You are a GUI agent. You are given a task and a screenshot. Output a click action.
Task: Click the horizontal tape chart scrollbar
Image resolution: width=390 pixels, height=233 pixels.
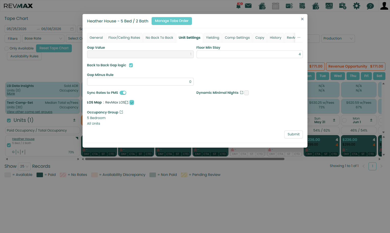point(185,159)
